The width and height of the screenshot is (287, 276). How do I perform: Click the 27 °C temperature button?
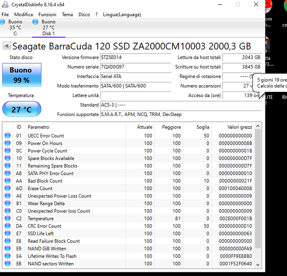pyautogui.click(x=22, y=109)
